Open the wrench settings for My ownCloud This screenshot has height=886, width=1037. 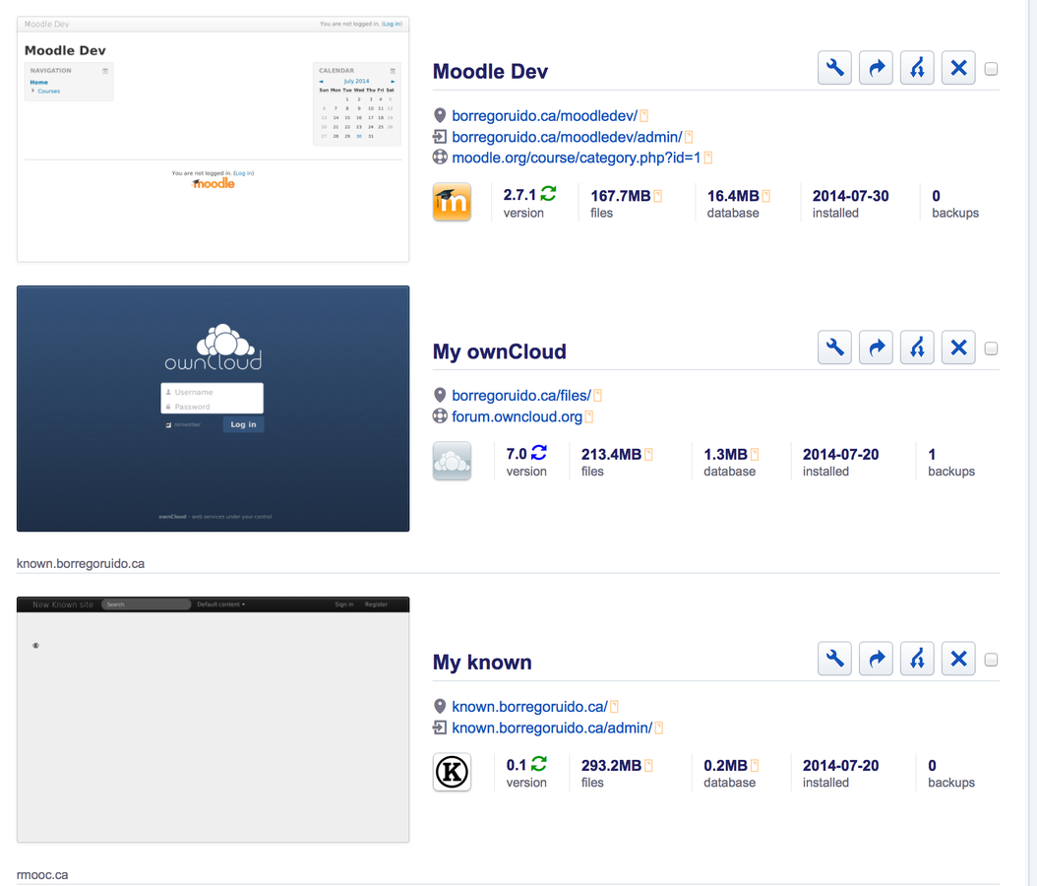coord(834,348)
